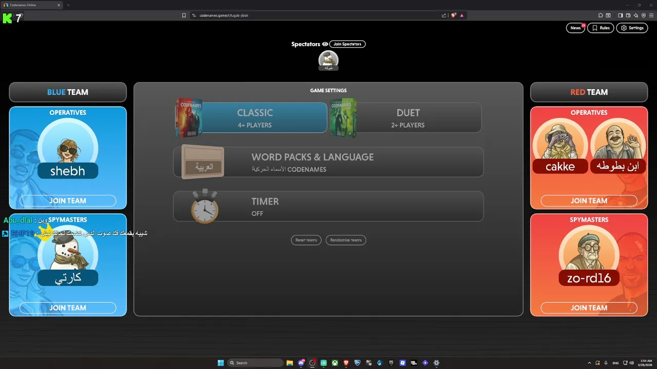Open game Settings
This screenshot has width=657, height=369.
coord(632,28)
